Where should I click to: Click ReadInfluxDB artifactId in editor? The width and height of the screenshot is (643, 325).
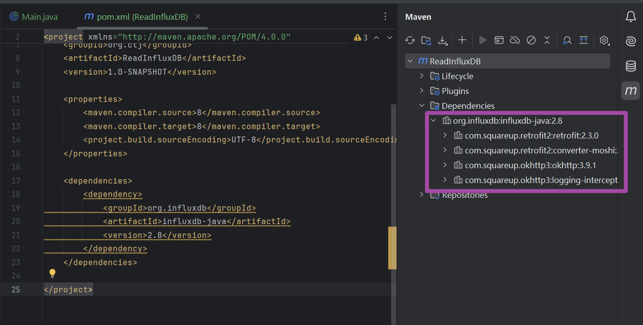pos(152,58)
